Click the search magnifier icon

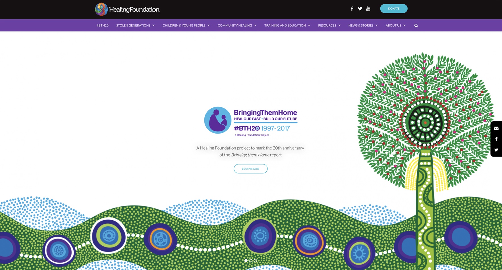coord(416,26)
